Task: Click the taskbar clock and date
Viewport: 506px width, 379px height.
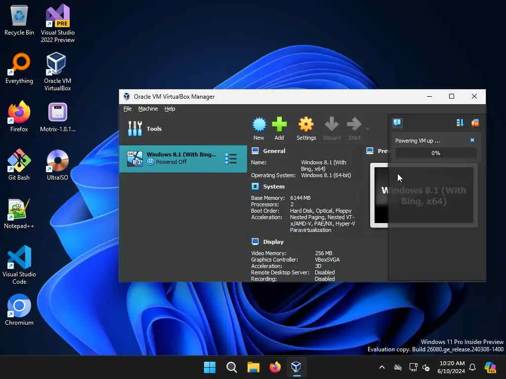Action: [x=452, y=367]
